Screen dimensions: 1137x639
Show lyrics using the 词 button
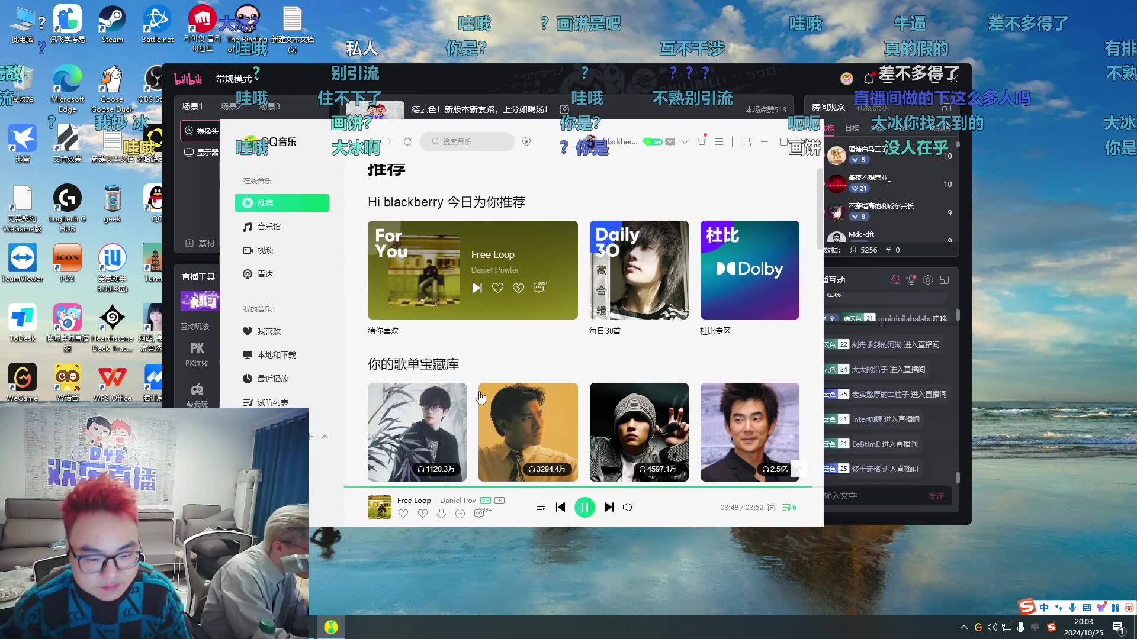(771, 507)
